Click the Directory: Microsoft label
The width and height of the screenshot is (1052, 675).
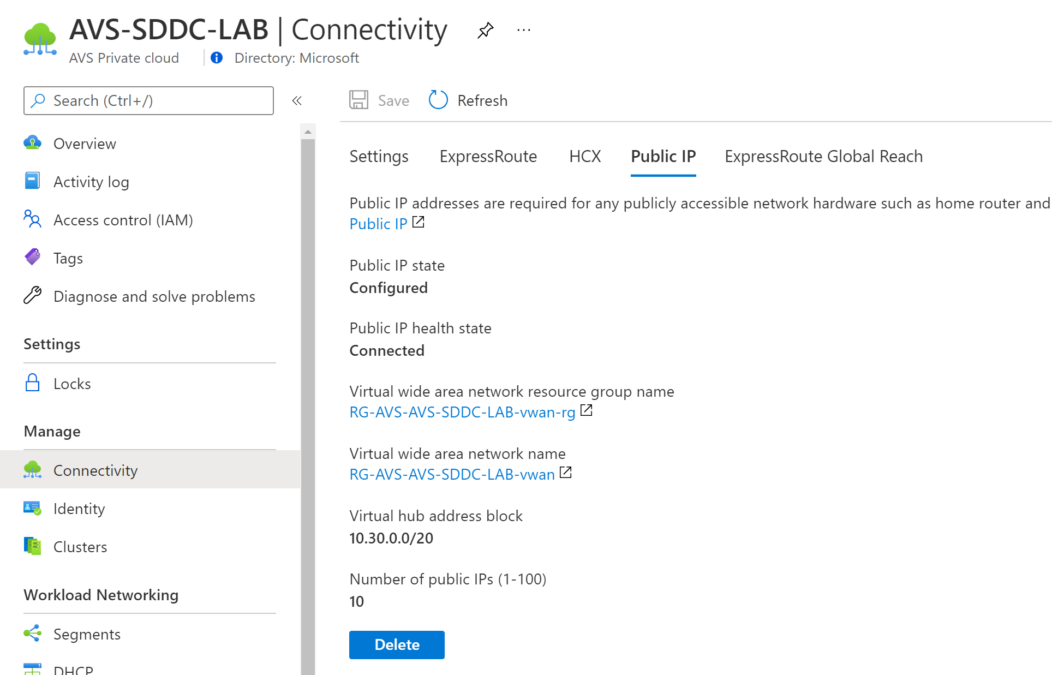pyautogui.click(x=296, y=58)
